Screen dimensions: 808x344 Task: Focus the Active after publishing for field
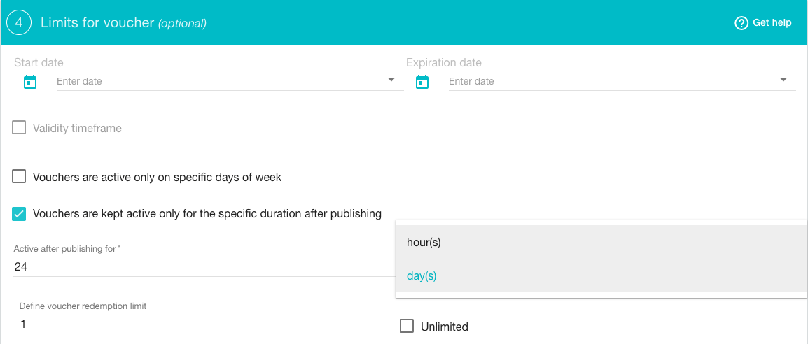(x=204, y=267)
